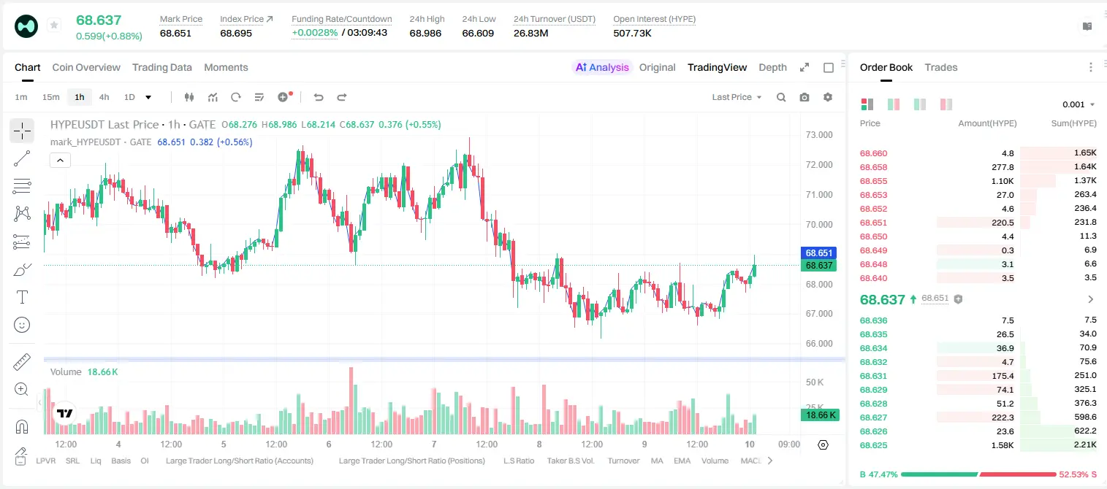
Task: Toggle the favorite star next to price
Action: [53, 26]
